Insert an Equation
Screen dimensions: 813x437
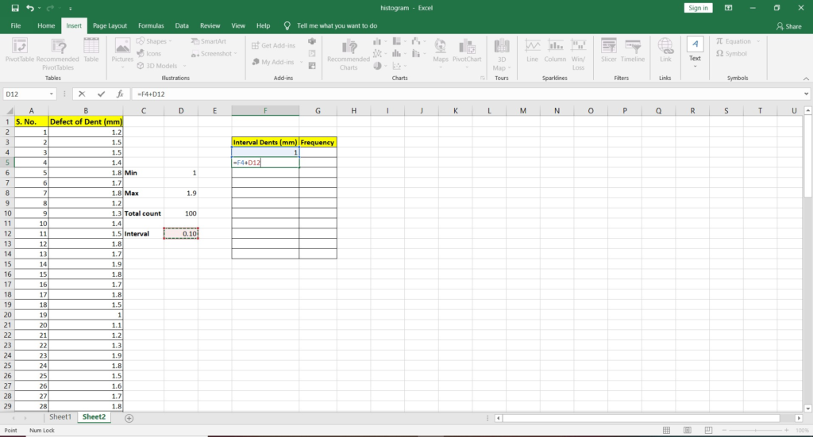(734, 41)
